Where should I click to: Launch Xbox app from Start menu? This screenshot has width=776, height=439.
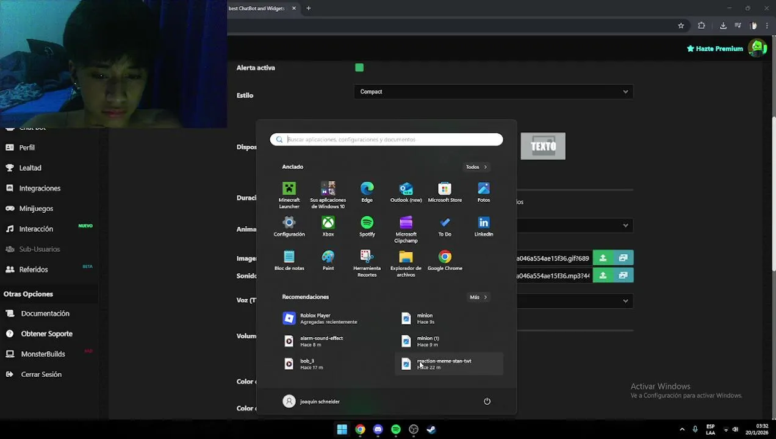point(328,226)
